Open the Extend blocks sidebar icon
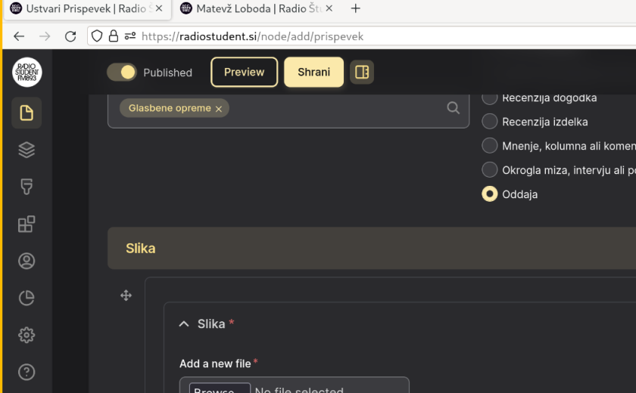Screen dimensions: 636x393 pyautogui.click(x=26, y=224)
